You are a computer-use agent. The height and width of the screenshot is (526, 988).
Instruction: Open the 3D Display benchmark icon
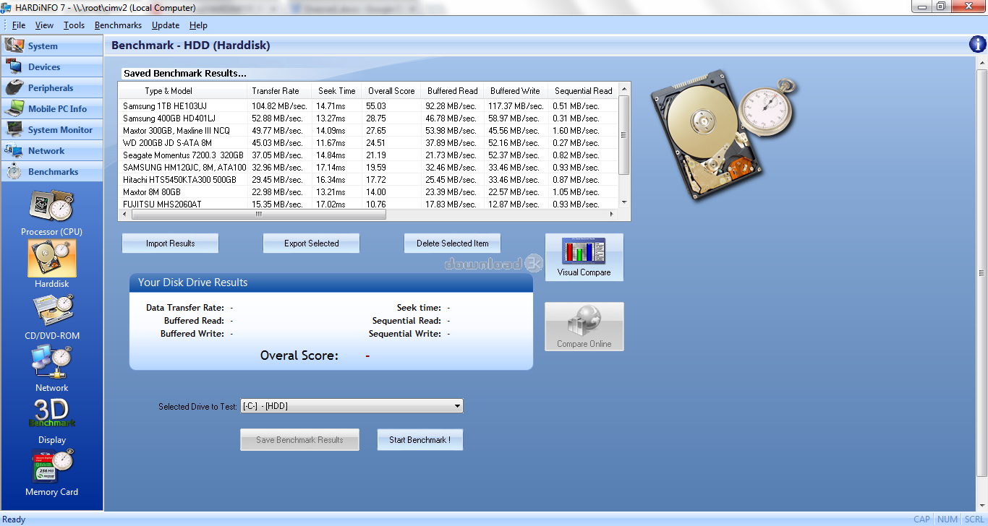[x=51, y=413]
